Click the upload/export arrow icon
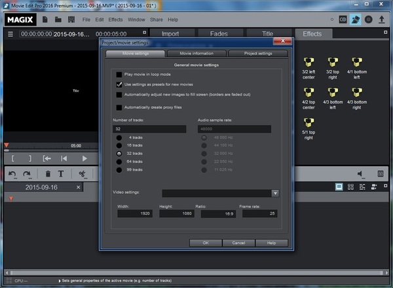Image resolution: width=393 pixels, height=288 pixels. click(x=382, y=20)
